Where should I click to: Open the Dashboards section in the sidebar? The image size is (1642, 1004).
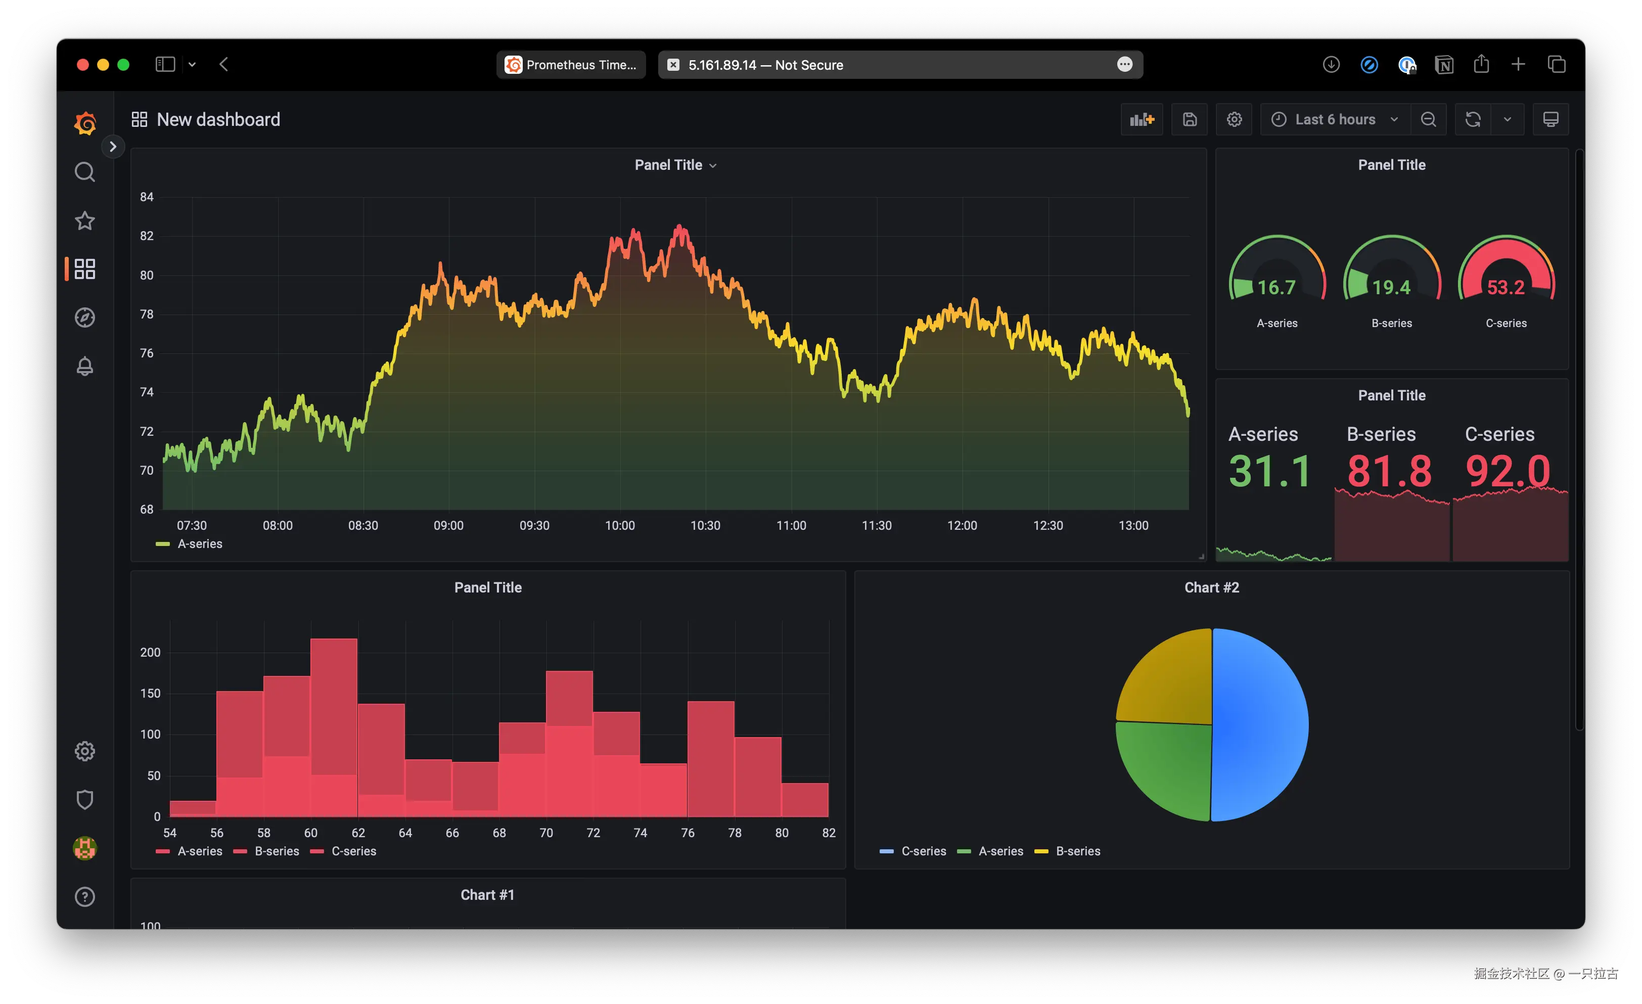84,268
